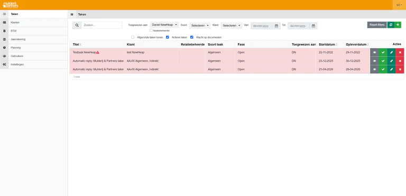Focus the Zoeken search field
The height and width of the screenshot is (196, 406).
[101, 25]
